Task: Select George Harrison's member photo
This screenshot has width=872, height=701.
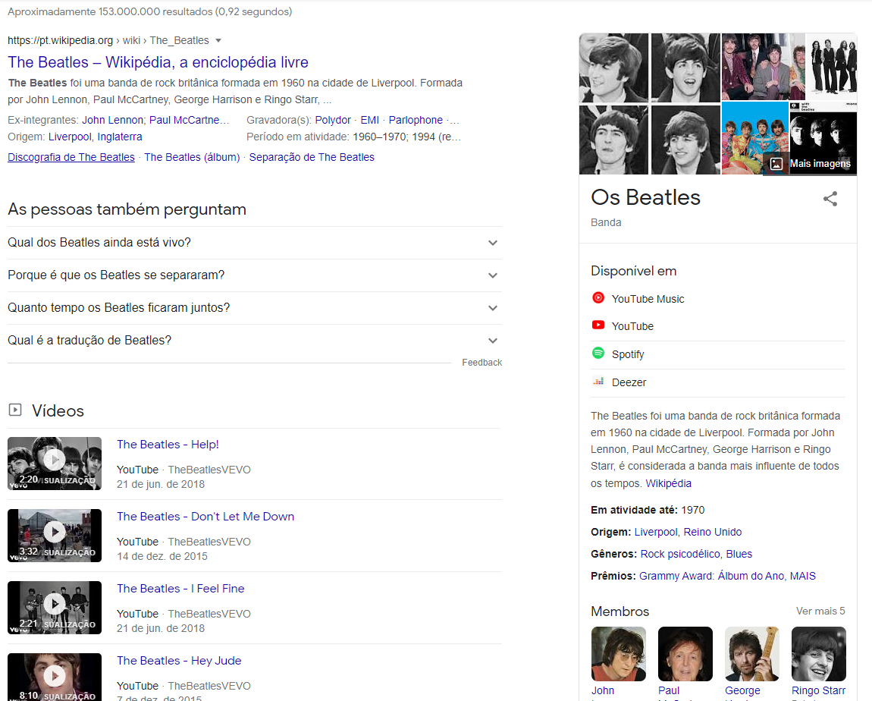Action: tap(752, 654)
